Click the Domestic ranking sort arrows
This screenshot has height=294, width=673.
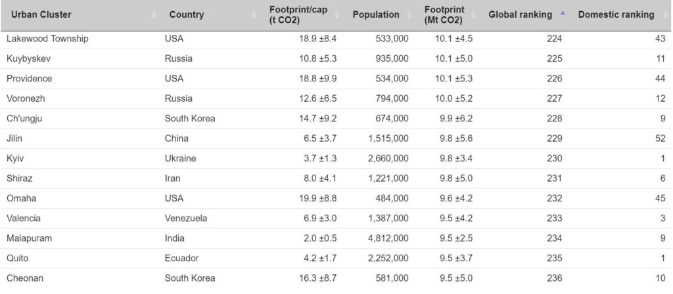point(665,15)
